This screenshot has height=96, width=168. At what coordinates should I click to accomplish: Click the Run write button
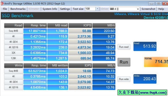coord(124,79)
